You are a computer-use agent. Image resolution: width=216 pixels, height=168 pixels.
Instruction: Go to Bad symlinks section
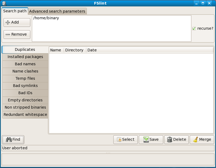pos(25,86)
